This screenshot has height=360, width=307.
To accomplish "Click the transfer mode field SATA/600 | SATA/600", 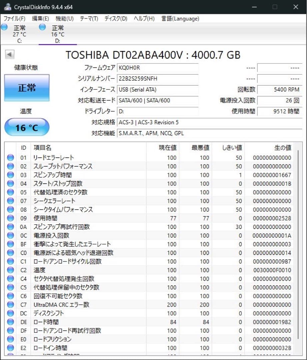I will [x=158, y=100].
